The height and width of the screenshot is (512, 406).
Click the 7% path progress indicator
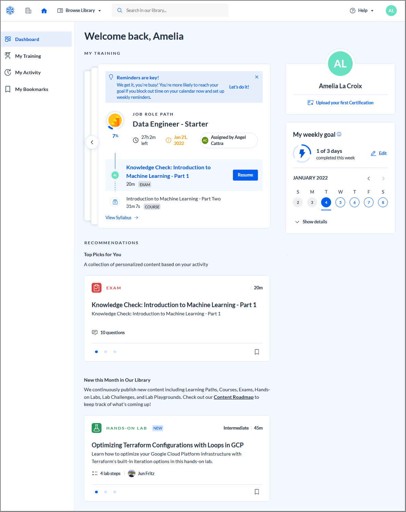(x=115, y=136)
